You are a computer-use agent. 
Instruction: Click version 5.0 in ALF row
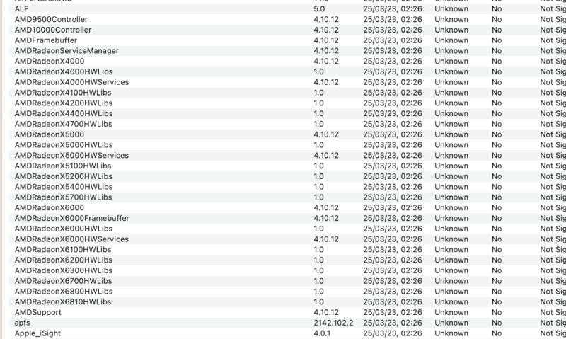click(319, 8)
